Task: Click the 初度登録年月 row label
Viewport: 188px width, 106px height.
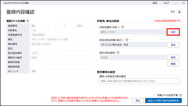Action: click(x=15, y=35)
